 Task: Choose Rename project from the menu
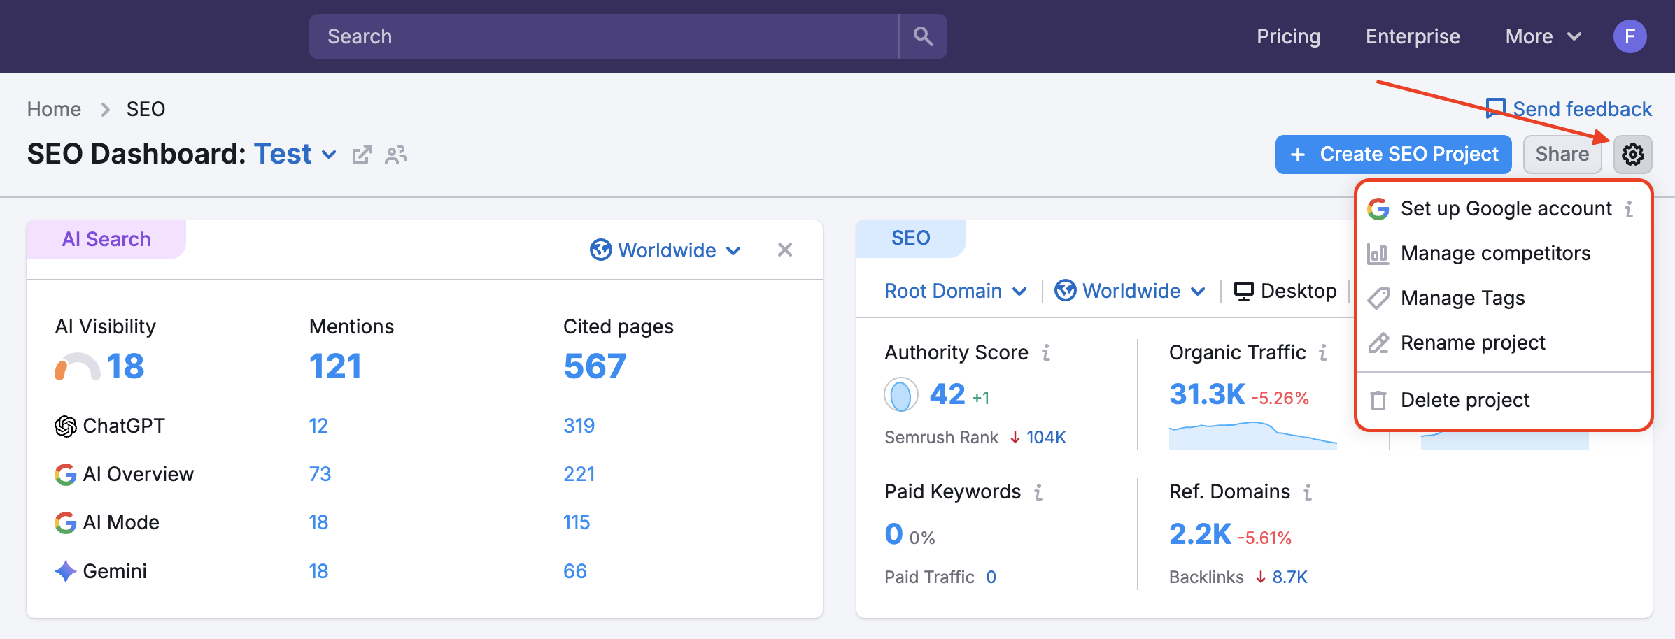1472,343
